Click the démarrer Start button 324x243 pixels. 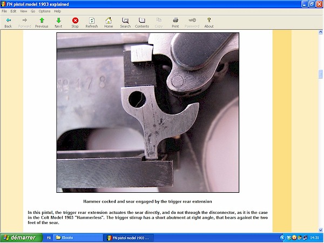point(21,238)
